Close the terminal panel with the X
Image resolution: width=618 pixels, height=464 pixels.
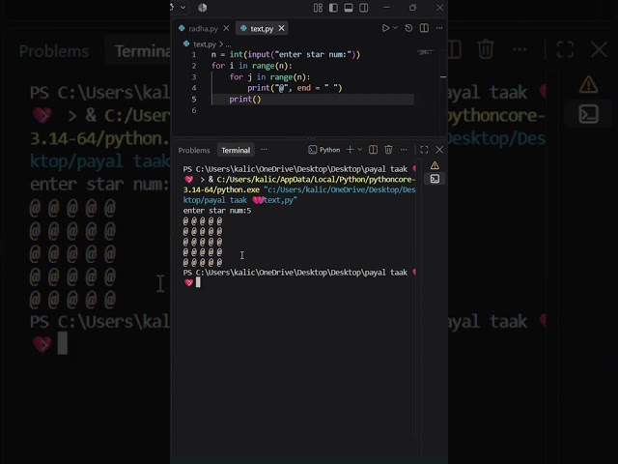tap(439, 150)
